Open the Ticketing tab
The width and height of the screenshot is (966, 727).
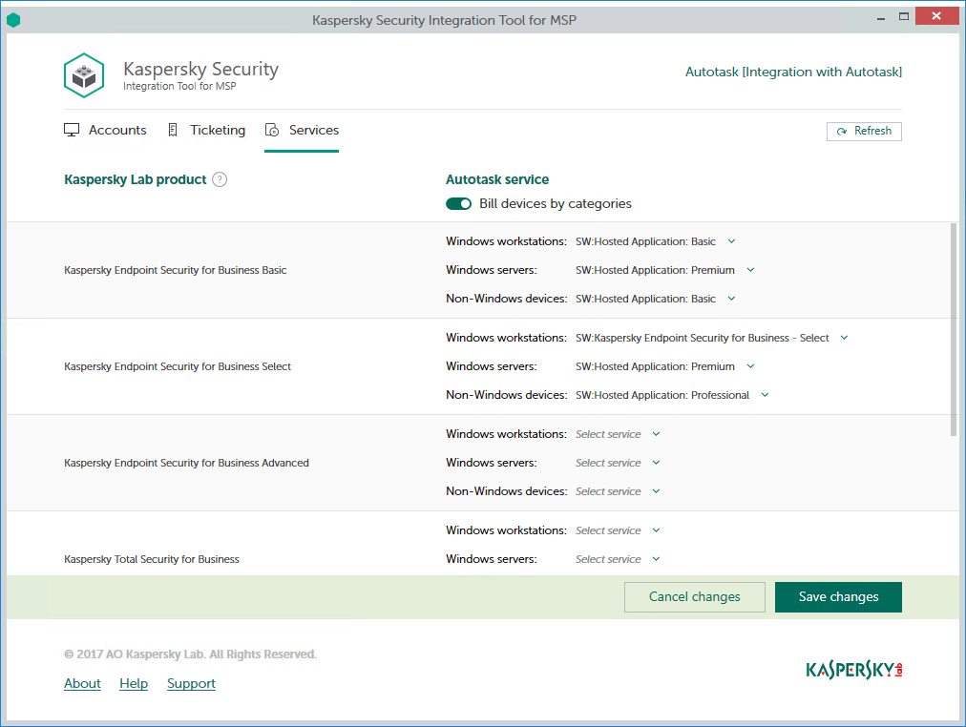point(218,130)
